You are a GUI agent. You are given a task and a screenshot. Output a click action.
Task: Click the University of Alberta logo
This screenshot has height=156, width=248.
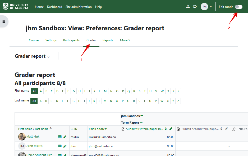pyautogui.click(x=16, y=7)
